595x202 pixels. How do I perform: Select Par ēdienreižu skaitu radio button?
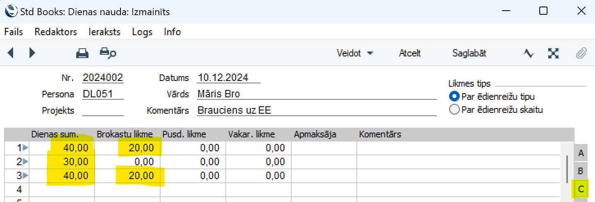click(454, 110)
